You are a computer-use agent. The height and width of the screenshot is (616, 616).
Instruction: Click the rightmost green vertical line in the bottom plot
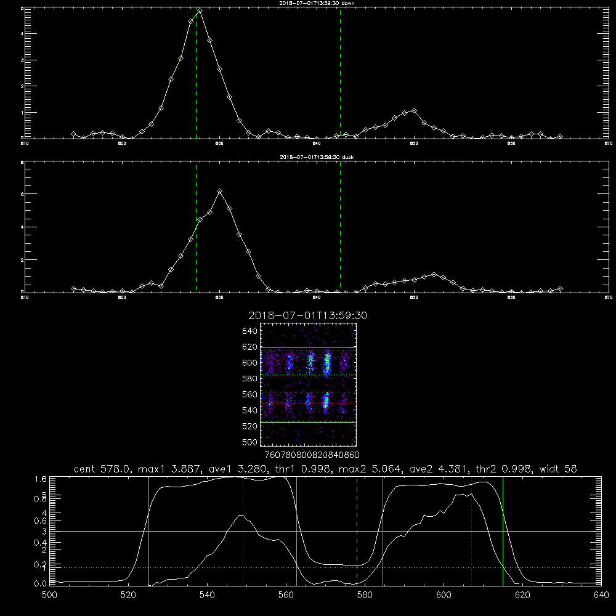pos(503,531)
